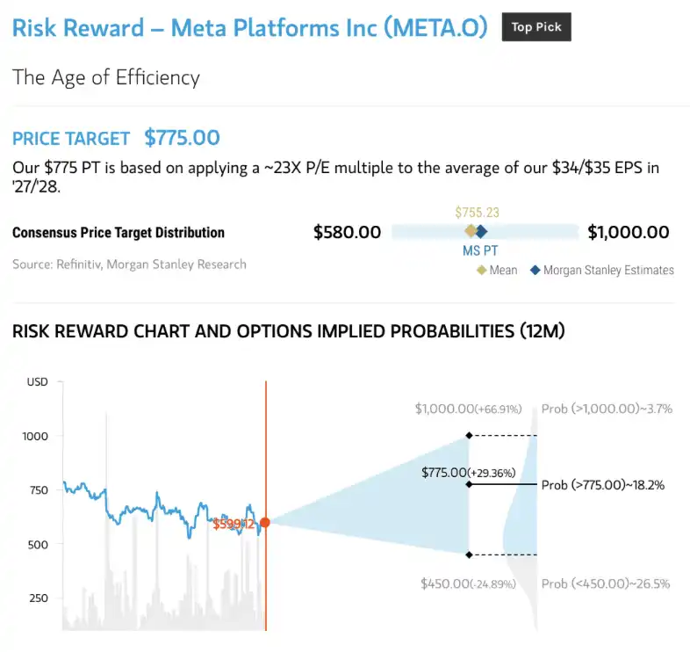Click the orange current price dot
Viewport: 690px width, 652px height.
265,523
